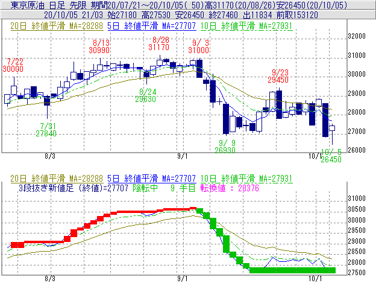This screenshot has width=376, height=286.
Task: Click the 7/31 27840 low annotation
Action: pyautogui.click(x=46, y=130)
